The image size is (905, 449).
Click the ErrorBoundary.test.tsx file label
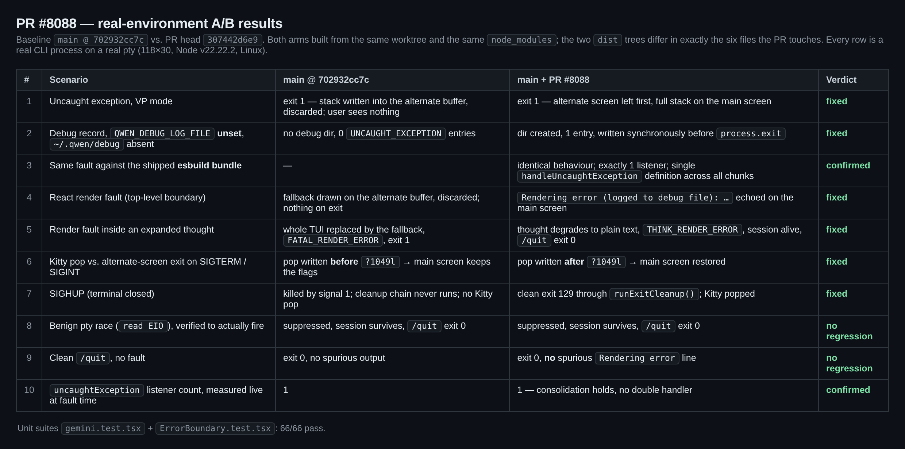[215, 428]
